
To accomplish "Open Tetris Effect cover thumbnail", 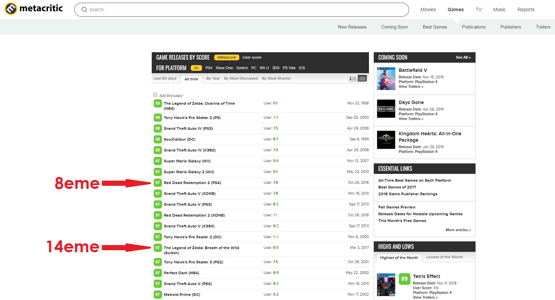I will 386,285.
